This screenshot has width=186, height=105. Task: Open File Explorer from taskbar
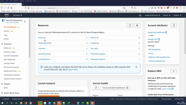(21, 103)
